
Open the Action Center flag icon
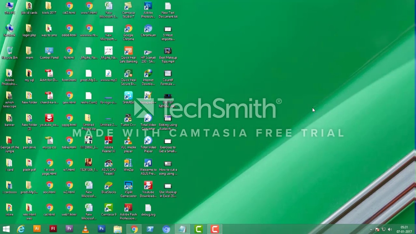coord(377,229)
